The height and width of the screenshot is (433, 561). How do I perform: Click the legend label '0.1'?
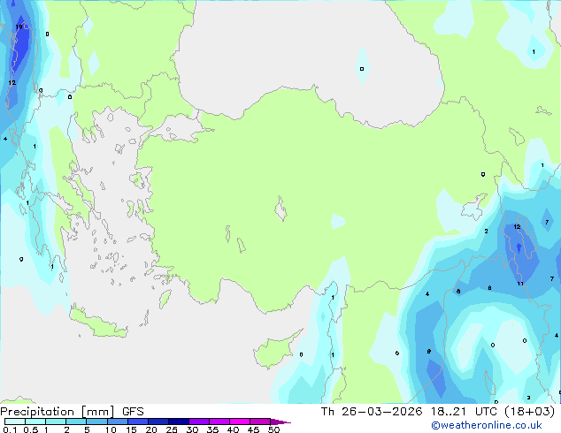pos(10,429)
